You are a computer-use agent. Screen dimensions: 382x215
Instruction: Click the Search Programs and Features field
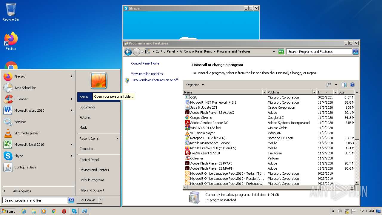pos(319,52)
